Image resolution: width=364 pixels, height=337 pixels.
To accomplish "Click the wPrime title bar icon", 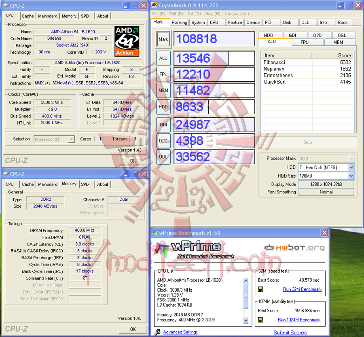I will [x=154, y=233].
